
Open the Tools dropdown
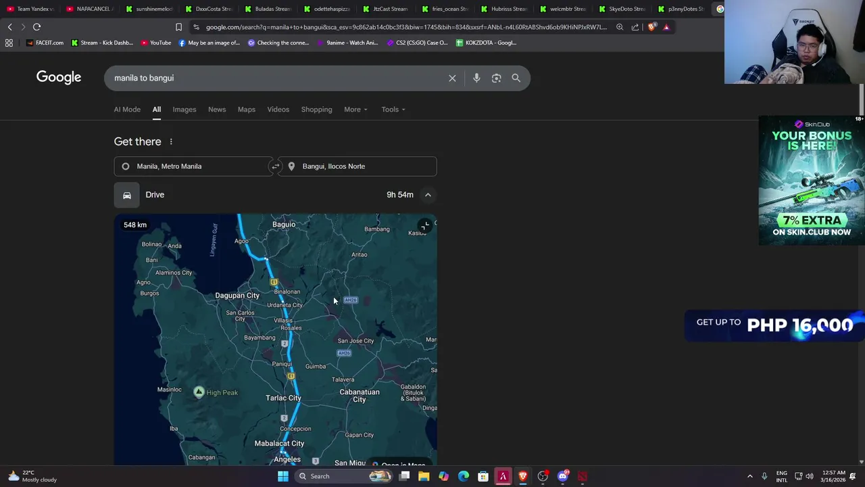pyautogui.click(x=393, y=110)
